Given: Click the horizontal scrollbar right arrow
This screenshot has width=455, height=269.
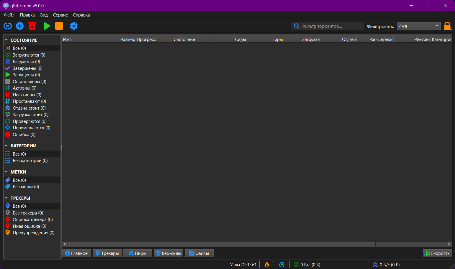Looking at the screenshot, I should [x=449, y=244].
